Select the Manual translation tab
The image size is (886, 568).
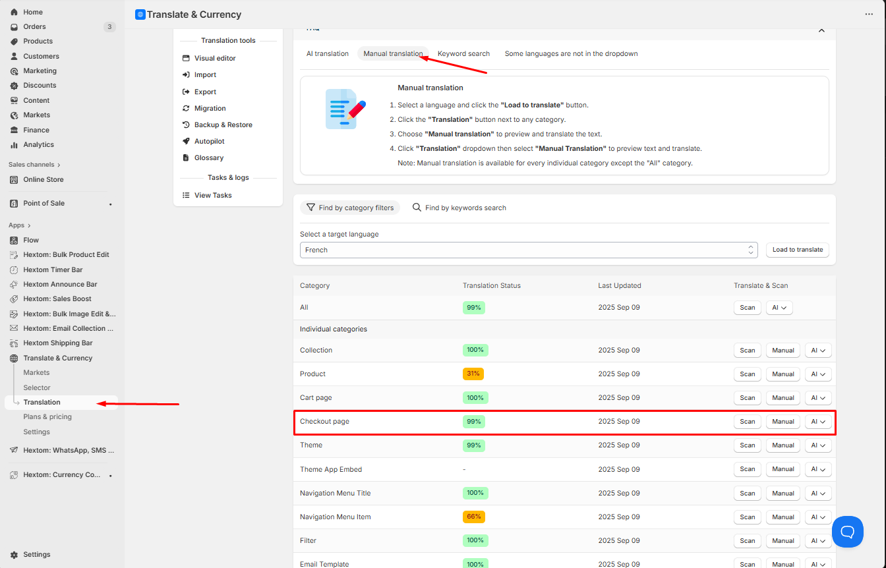pos(393,54)
